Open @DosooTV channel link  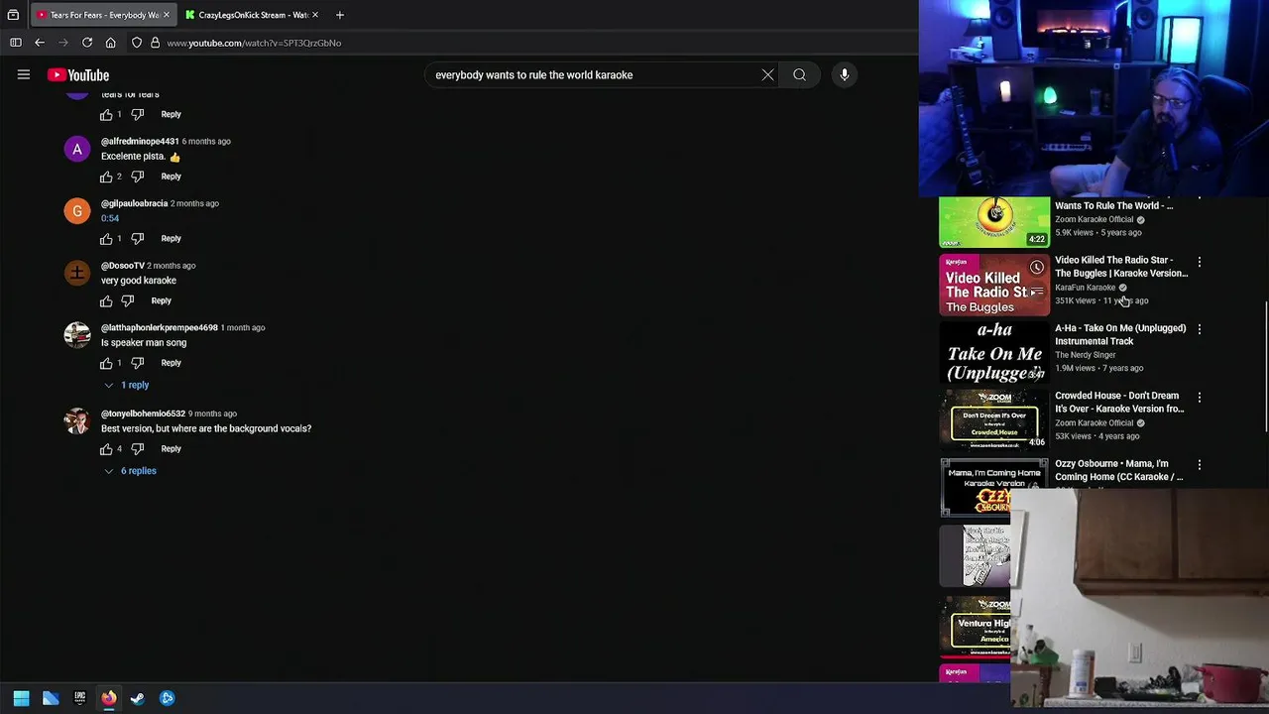point(123,266)
